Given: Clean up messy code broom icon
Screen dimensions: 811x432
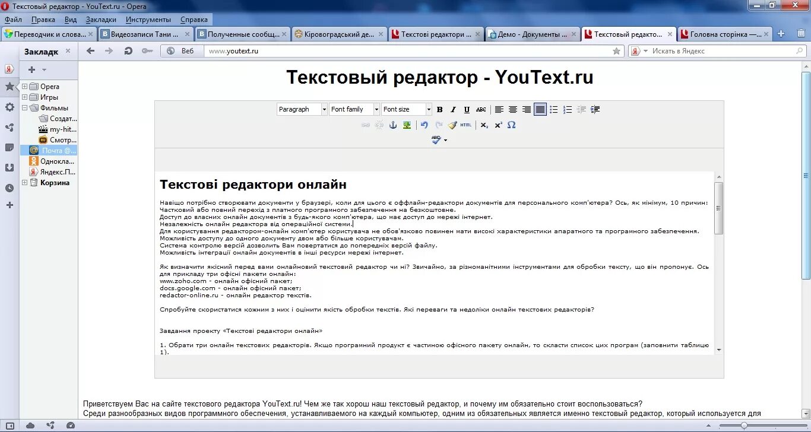Looking at the screenshot, I should click(x=452, y=125).
